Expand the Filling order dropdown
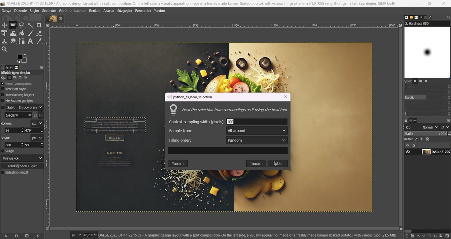This screenshot has height=239, width=451. pos(256,140)
